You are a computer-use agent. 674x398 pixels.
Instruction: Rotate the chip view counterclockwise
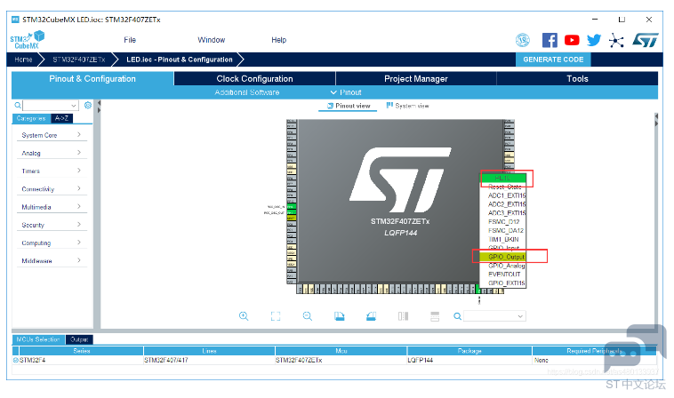click(371, 316)
